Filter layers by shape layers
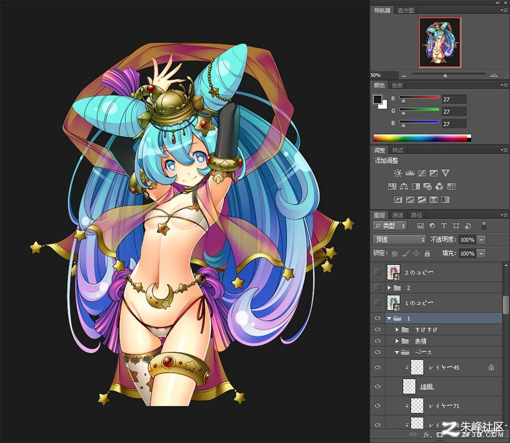 (x=456, y=225)
